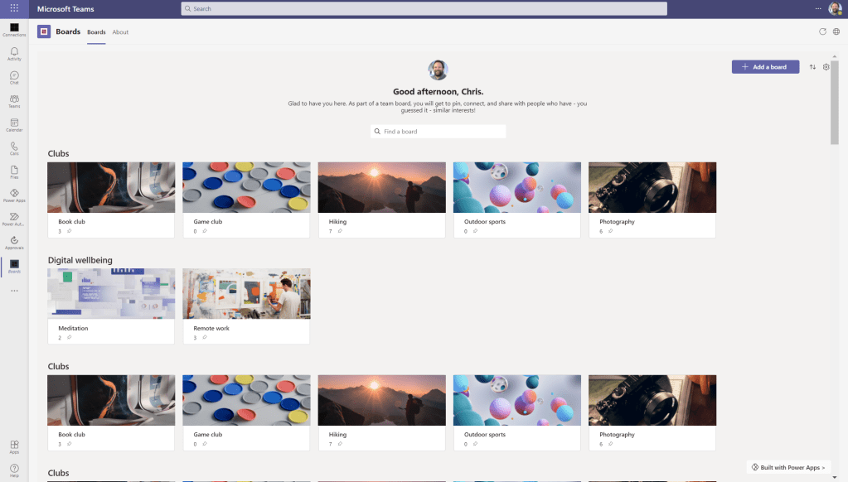Open the Built with Power Apps link
This screenshot has width=848, height=482.
pyautogui.click(x=787, y=468)
